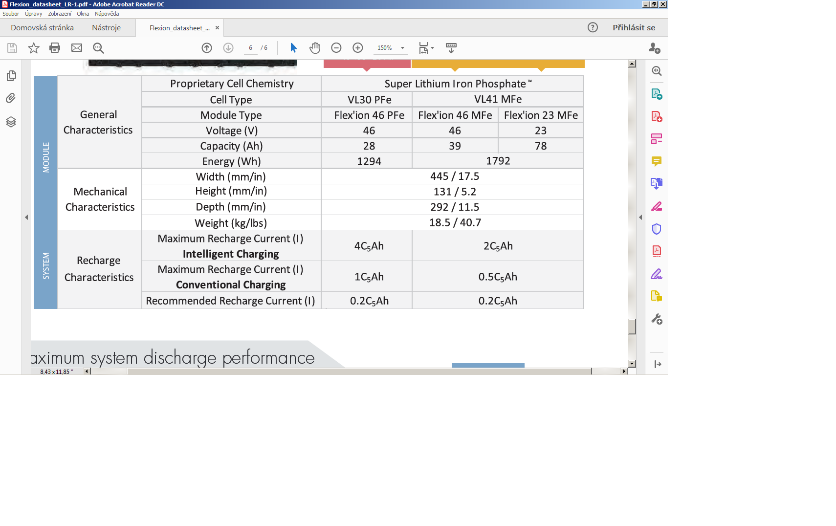Click the collapse arrow at bottom of tools pane
Viewport: 836px width, 526px height.
[658, 364]
